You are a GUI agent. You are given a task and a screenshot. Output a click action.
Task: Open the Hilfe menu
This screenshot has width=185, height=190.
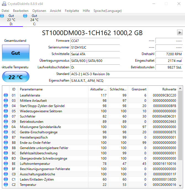86,11
